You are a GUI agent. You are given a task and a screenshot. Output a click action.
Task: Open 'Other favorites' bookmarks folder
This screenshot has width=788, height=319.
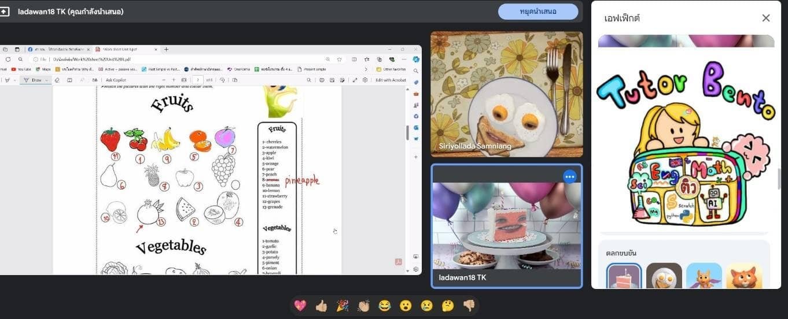[391, 69]
